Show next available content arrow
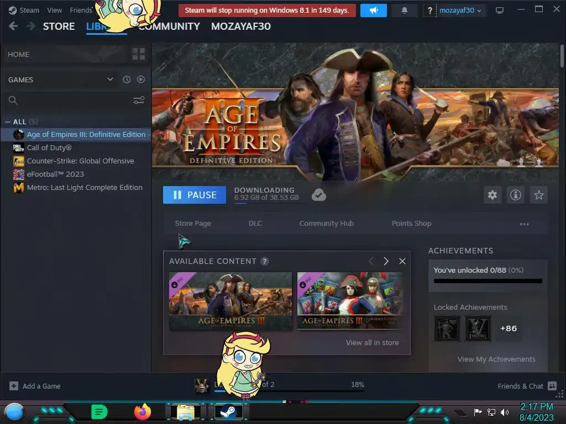This screenshot has width=566, height=424. (x=386, y=261)
